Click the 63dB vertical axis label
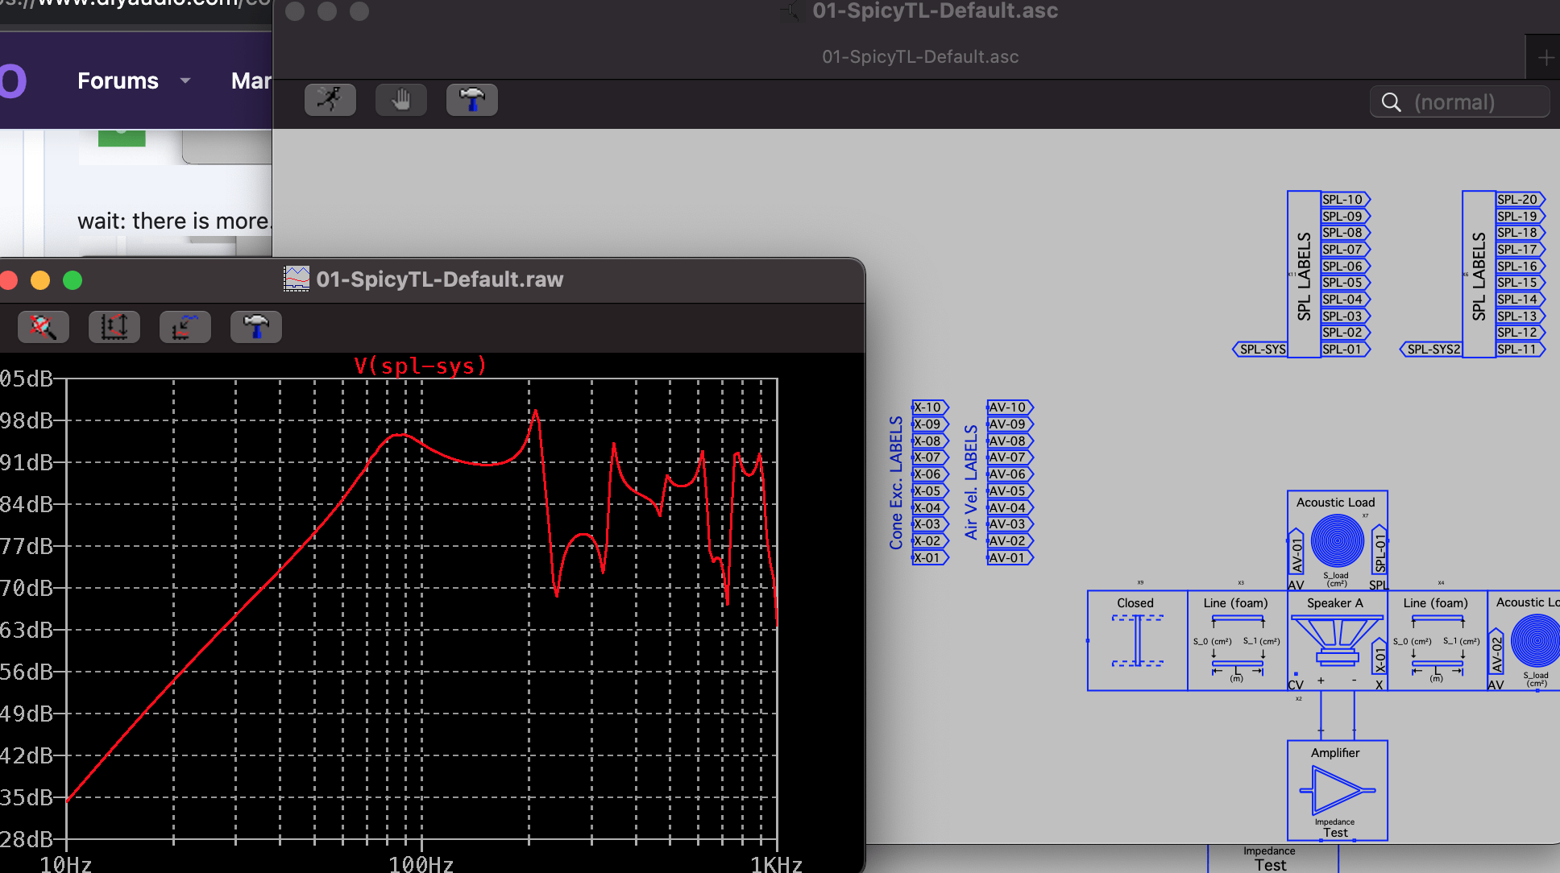1560x873 pixels. (x=27, y=630)
